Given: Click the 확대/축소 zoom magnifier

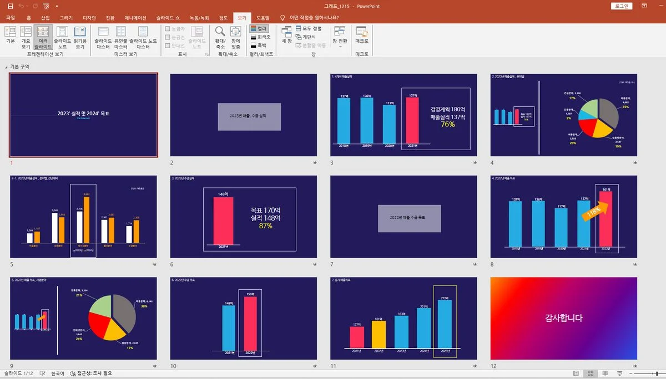Looking at the screenshot, I should click(220, 37).
